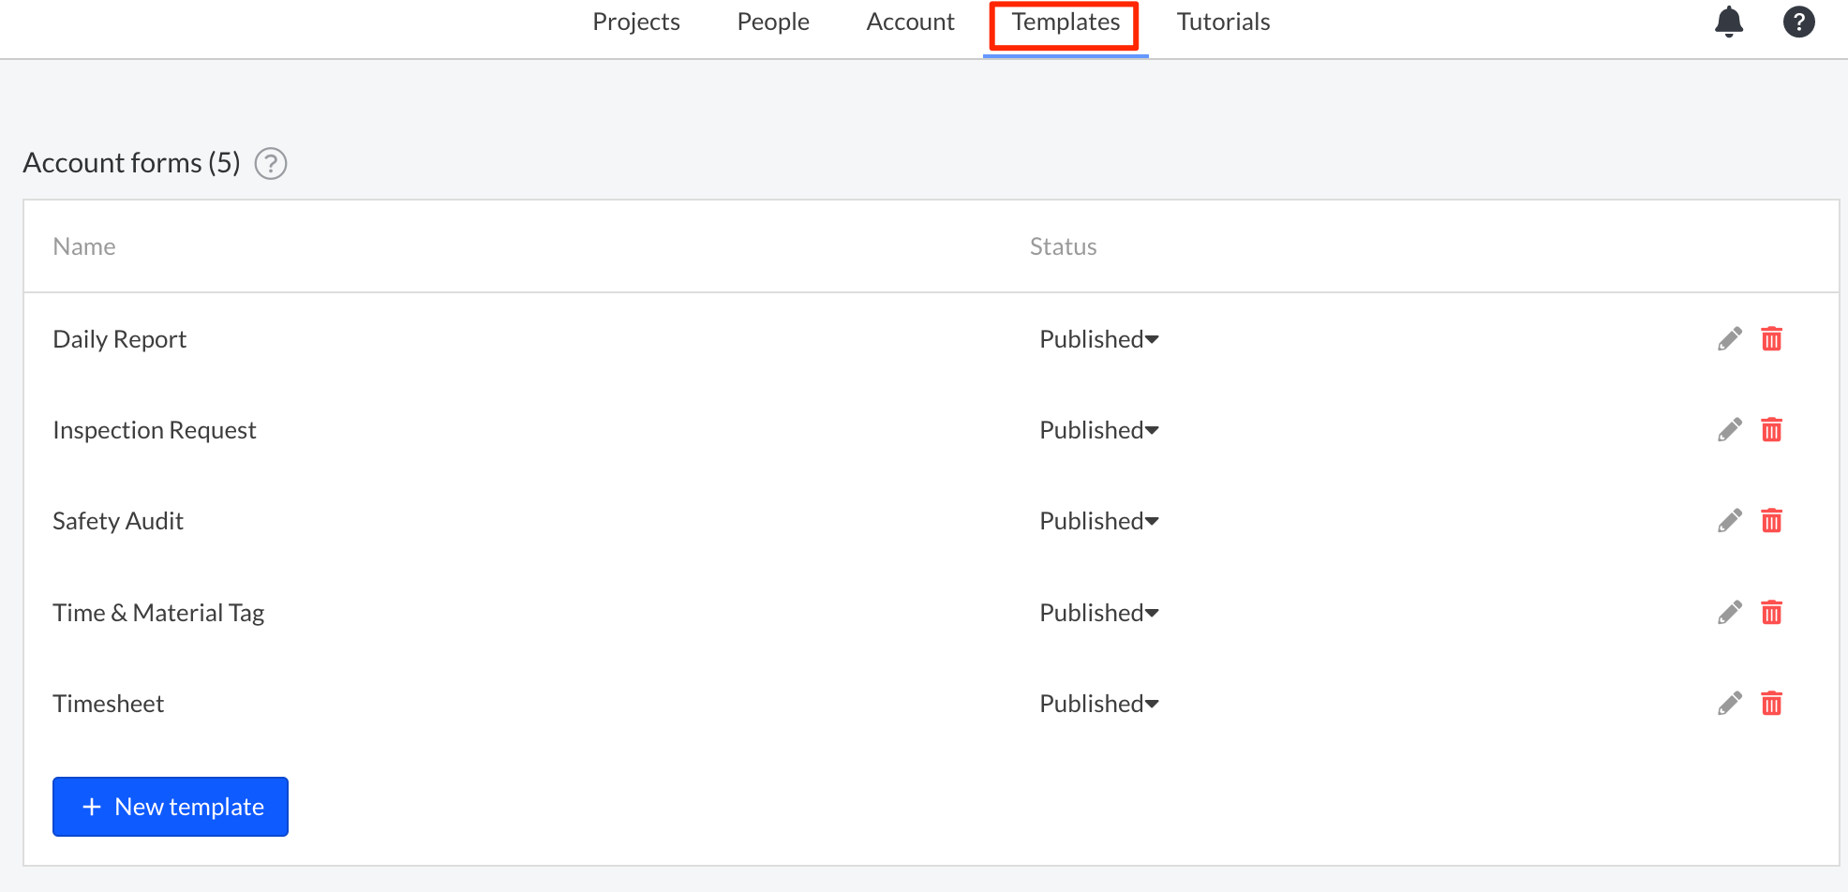Click the New template button

point(170,806)
